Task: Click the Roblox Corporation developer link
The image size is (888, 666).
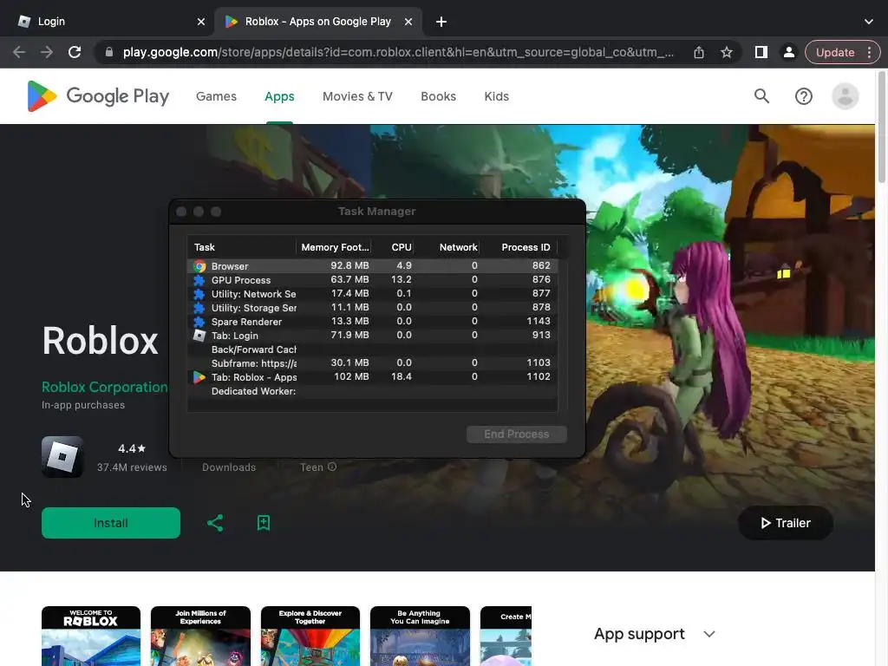Action: click(x=105, y=388)
